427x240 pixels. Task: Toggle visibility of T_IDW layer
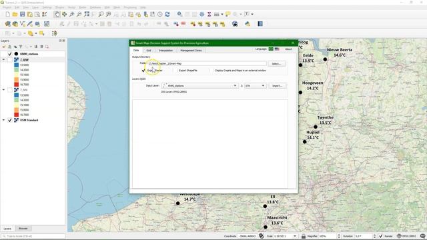(x=10, y=59)
